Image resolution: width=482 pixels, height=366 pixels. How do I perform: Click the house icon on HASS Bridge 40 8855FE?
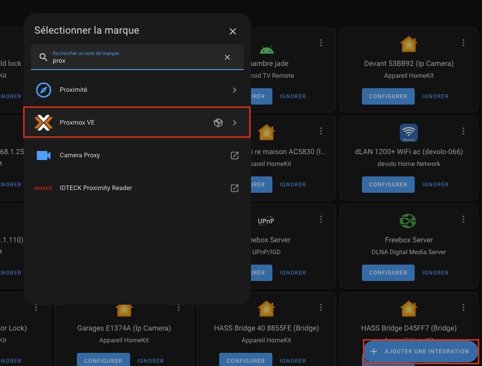[x=266, y=309]
